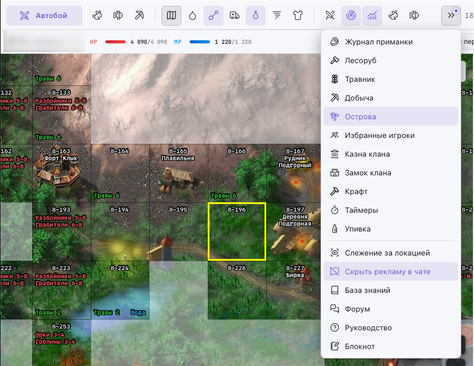Open Блокнот from the dropdown menu

pyautogui.click(x=391, y=346)
